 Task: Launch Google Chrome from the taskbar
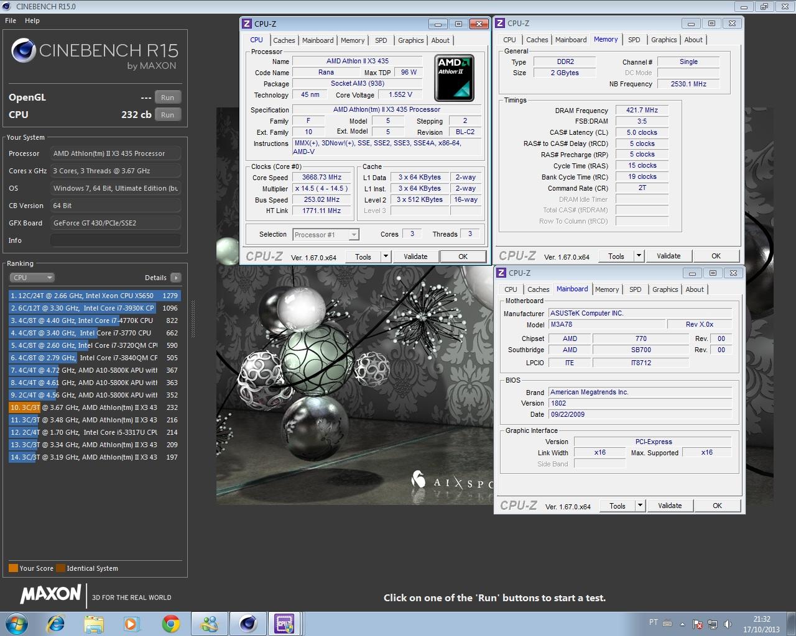coord(170,624)
